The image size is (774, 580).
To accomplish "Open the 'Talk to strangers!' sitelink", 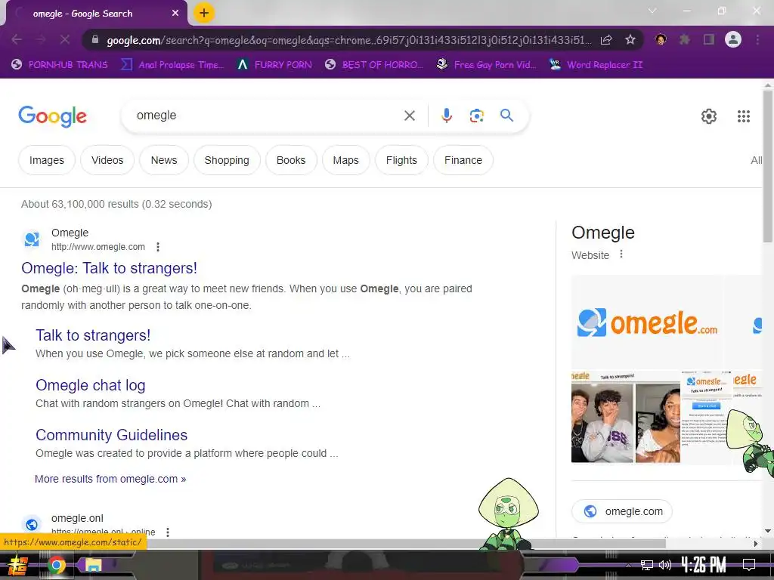I will click(x=93, y=335).
